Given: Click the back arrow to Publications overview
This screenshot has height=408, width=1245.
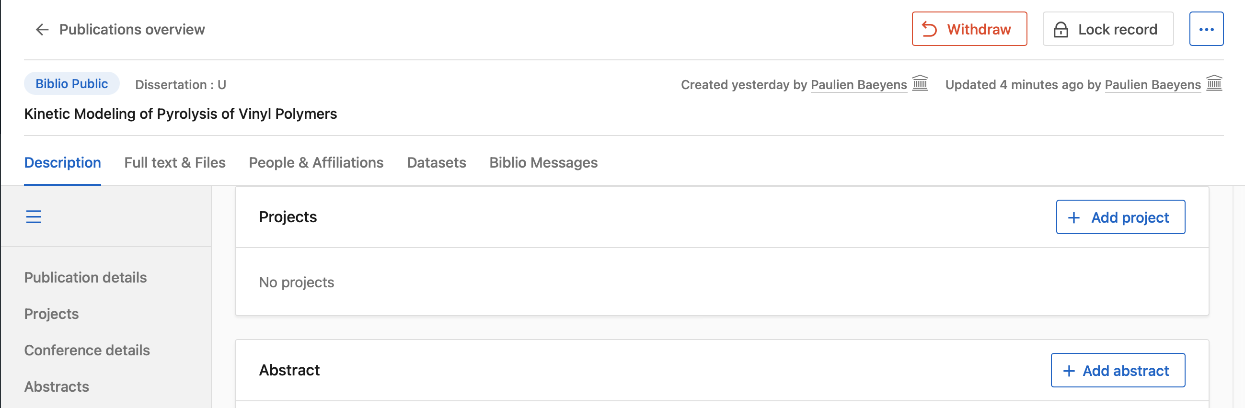Looking at the screenshot, I should point(41,30).
